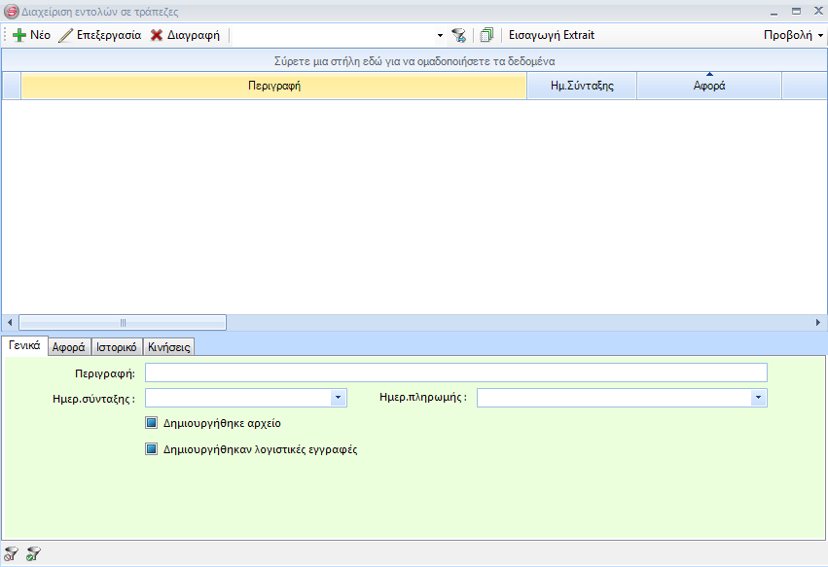Click the green apply-filter funnel in status bar
Image resolution: width=828 pixels, height=567 pixels.
(33, 554)
